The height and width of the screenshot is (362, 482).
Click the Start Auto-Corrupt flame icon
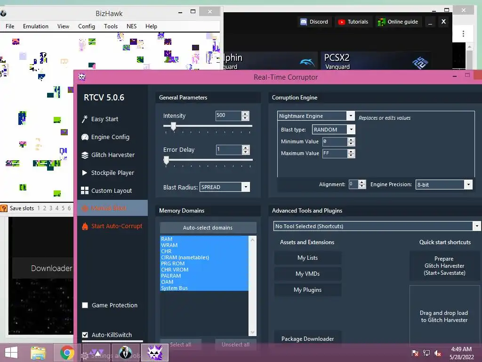tap(85, 226)
